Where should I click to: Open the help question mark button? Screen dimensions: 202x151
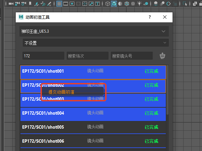pyautogui.click(x=150, y=17)
